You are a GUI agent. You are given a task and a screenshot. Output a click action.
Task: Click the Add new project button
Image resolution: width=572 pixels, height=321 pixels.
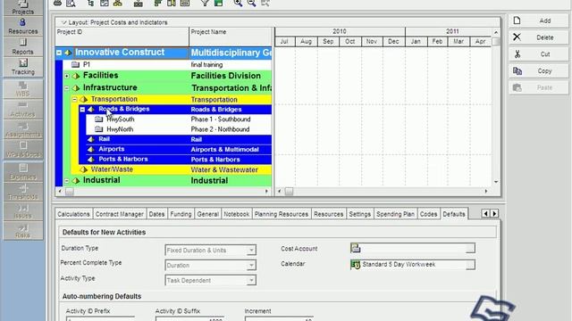538,21
